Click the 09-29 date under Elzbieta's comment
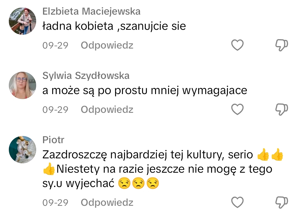The width and height of the screenshot is (298, 216). click(55, 45)
